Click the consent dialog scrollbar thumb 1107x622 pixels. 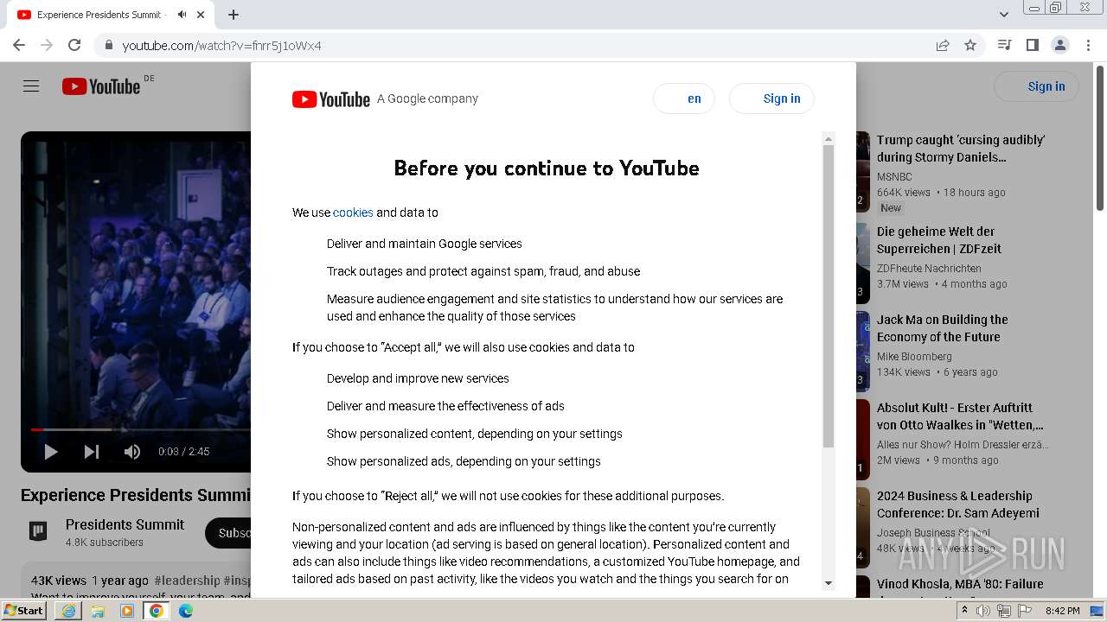point(828,296)
